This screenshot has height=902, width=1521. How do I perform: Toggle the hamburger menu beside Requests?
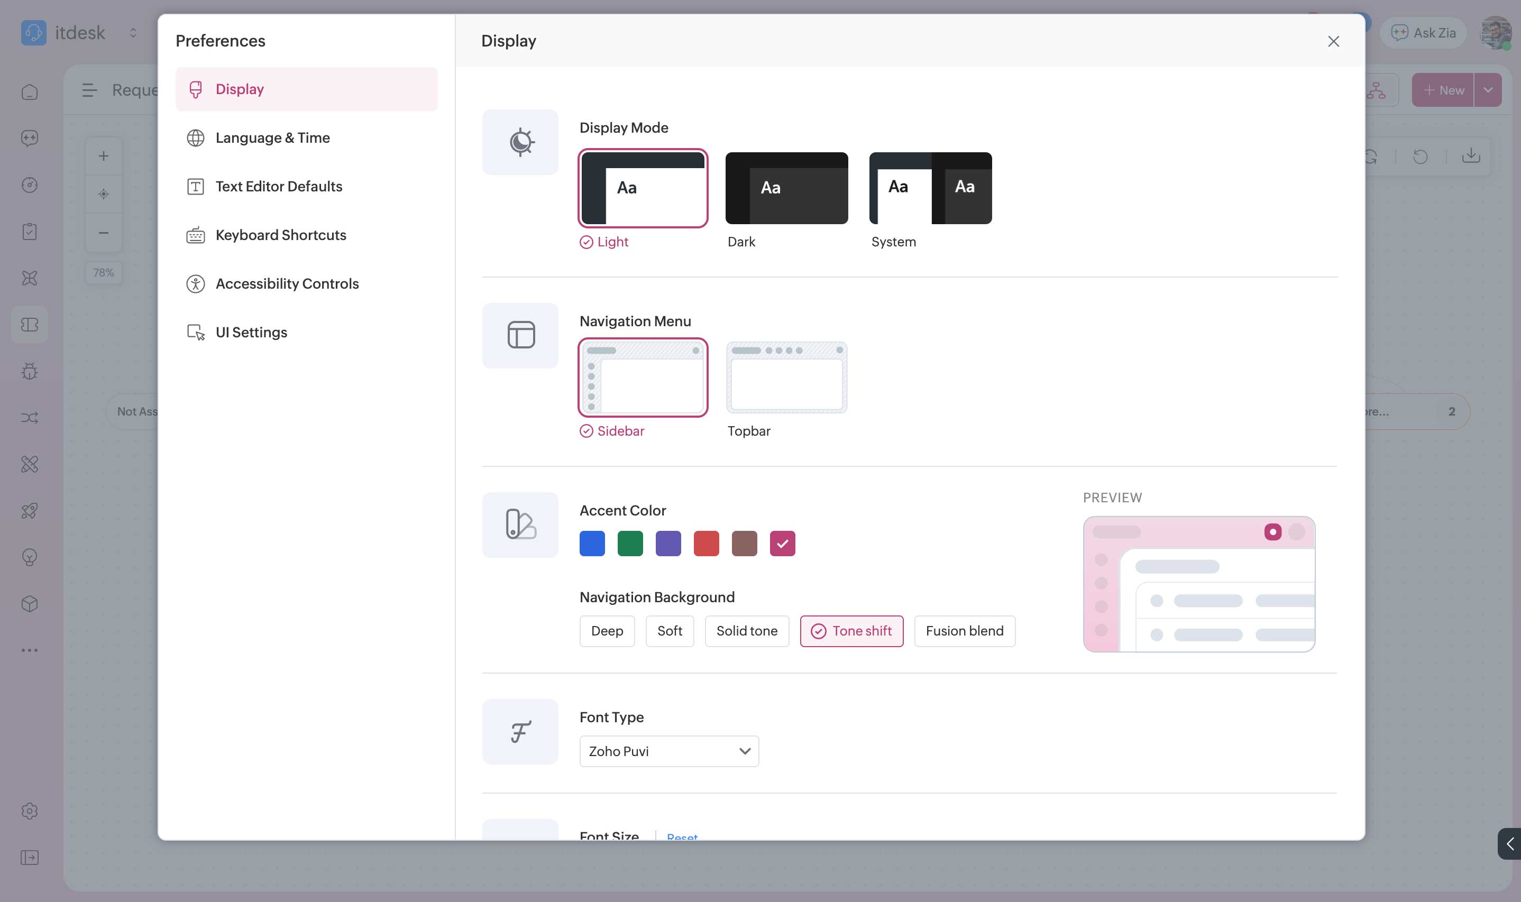coord(89,90)
